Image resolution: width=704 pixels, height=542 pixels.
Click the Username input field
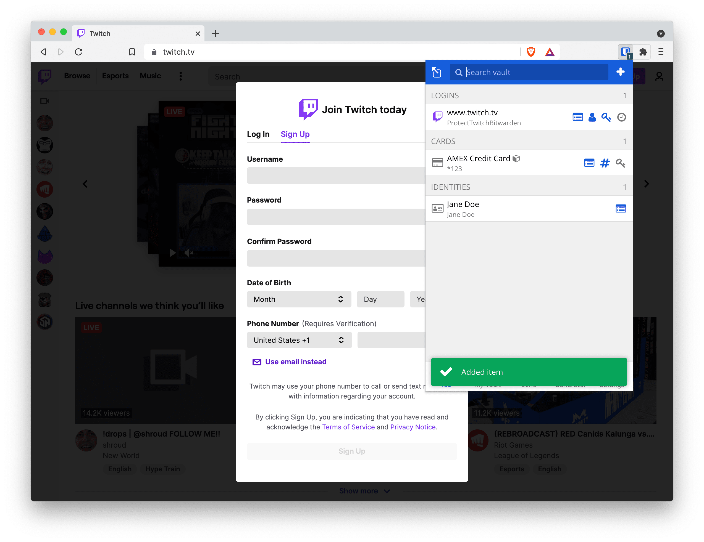(x=336, y=176)
